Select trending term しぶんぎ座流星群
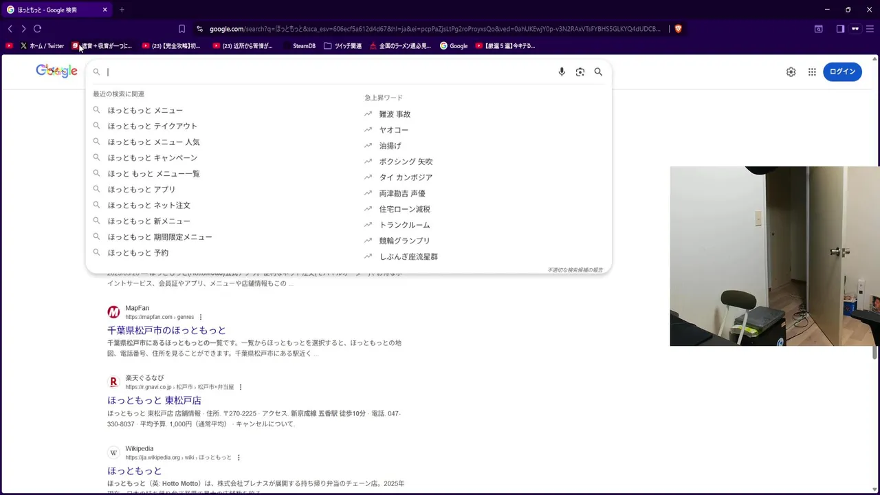Screen dimensions: 880x495 click(408, 256)
